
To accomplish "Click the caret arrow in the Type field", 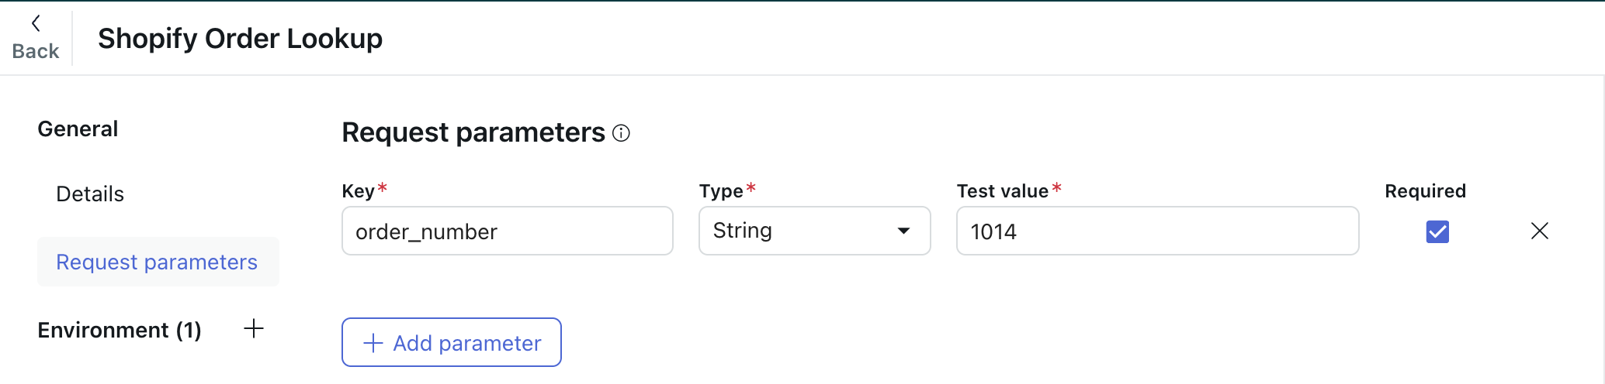I will click(x=903, y=231).
